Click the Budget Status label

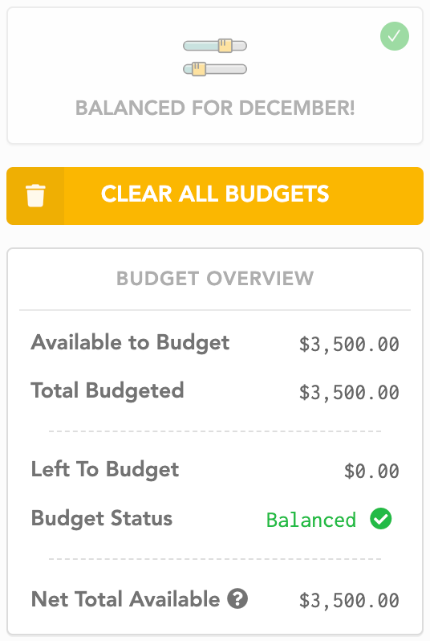tap(102, 519)
